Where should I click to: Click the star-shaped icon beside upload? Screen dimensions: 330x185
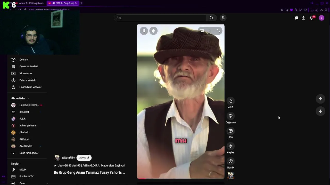point(296,18)
